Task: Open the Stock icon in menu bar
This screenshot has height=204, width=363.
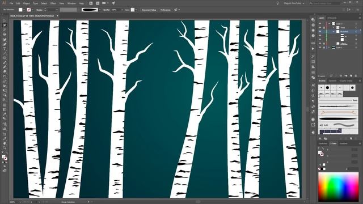Action: [98, 3]
